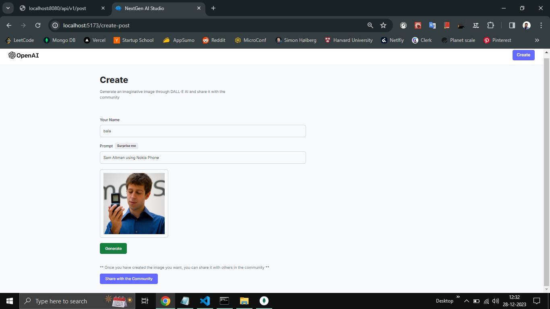Show hidden system tray icons
550x309 pixels.
coord(466,301)
